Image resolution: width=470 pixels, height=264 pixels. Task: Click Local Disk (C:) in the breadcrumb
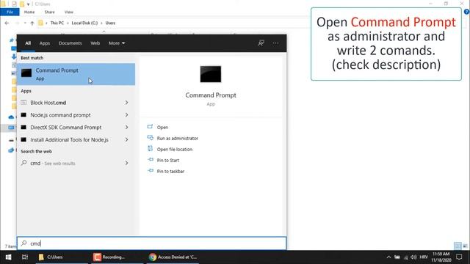click(84, 23)
